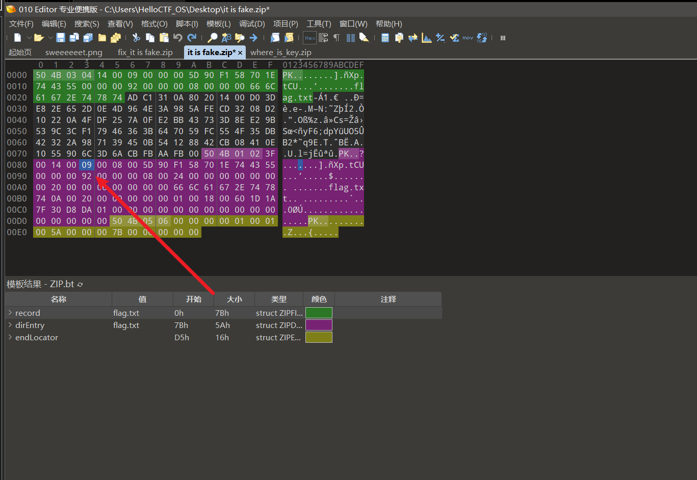Open the 格式(O) menu
The image size is (697, 480).
click(154, 24)
